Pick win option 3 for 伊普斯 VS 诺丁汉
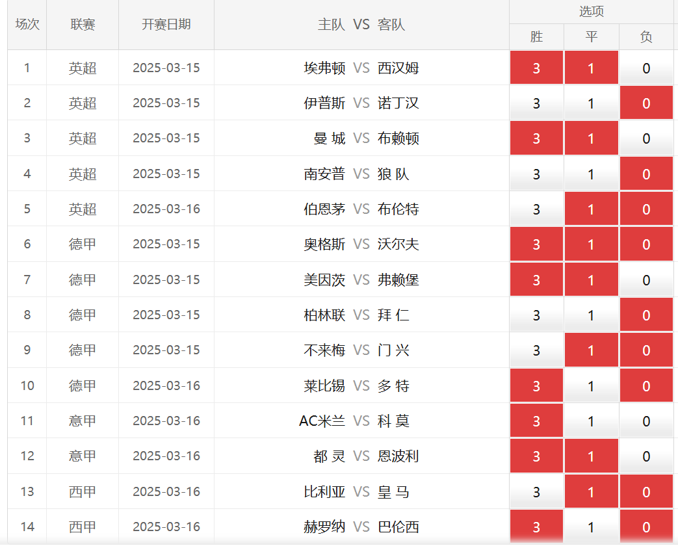678x548 pixels. point(536,103)
